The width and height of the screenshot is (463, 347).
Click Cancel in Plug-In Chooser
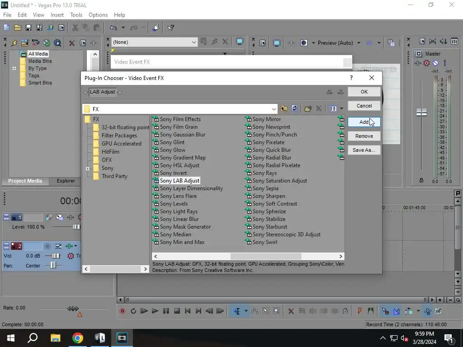[364, 106]
